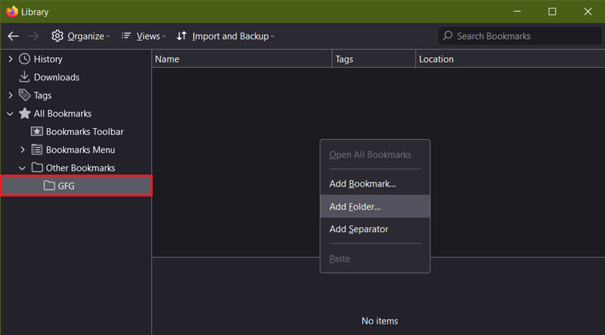Click the Views list icon
The image size is (605, 335).
point(127,36)
